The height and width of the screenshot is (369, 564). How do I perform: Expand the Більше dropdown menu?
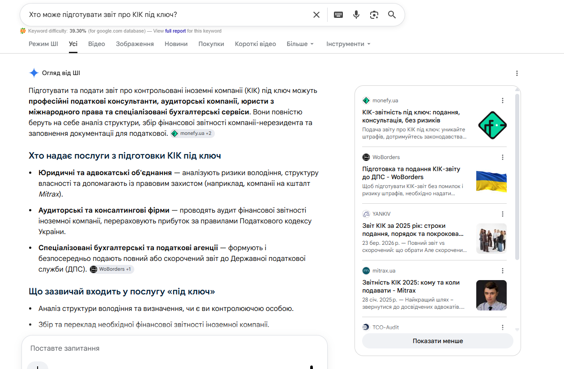300,44
